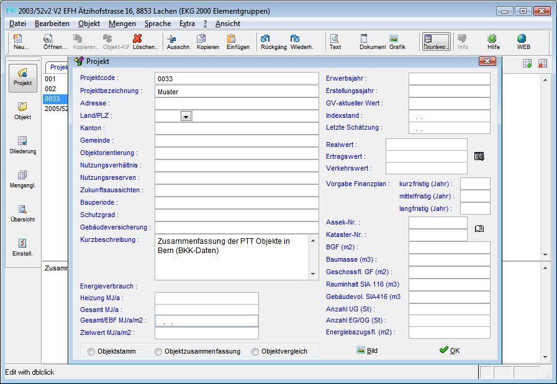Click the Kurzbeschreibung scrollbar down arrow
This screenshot has width=557, height=384.
313,274
